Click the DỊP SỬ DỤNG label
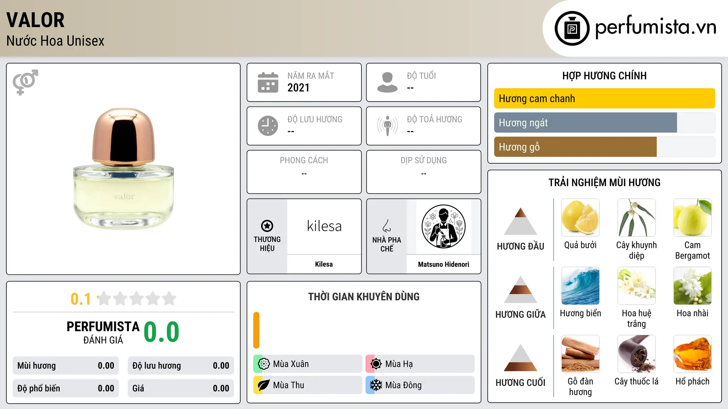728x409 pixels. coord(424,160)
